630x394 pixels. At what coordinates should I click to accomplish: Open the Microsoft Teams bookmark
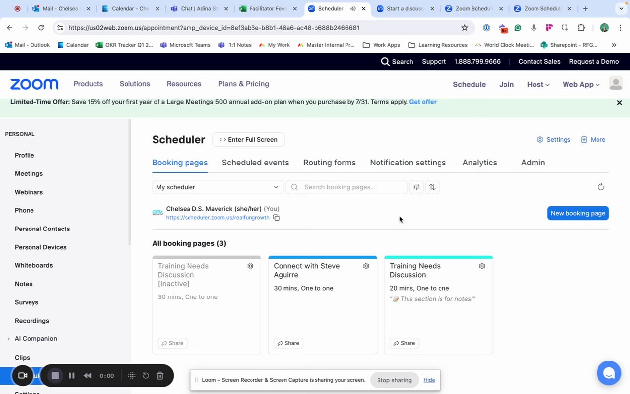(x=186, y=45)
